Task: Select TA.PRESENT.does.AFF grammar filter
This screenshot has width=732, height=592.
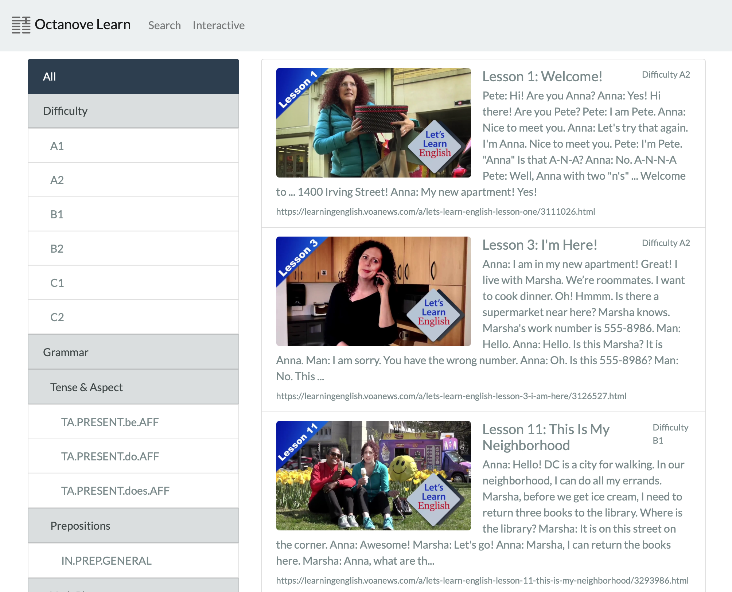Action: click(133, 491)
